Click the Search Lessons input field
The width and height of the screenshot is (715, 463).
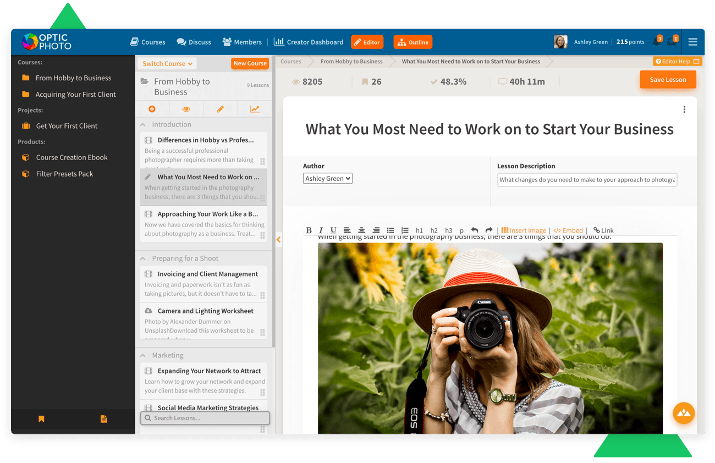pos(205,418)
